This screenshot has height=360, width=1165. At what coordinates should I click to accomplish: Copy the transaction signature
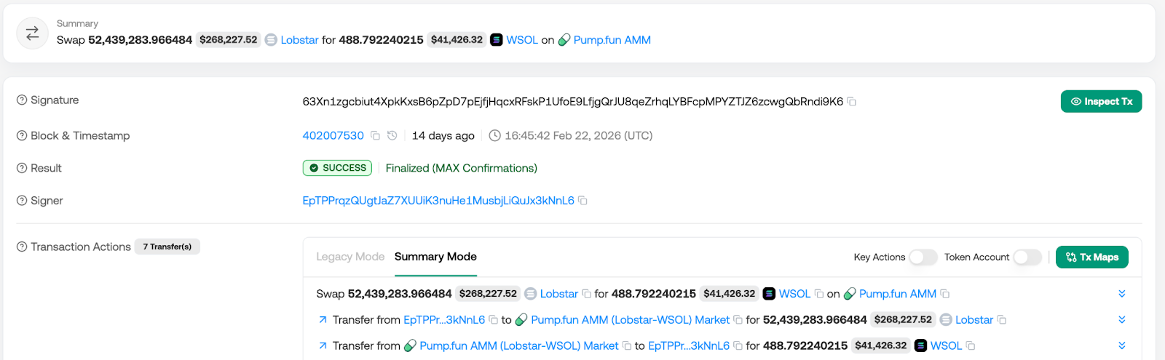pyautogui.click(x=851, y=102)
